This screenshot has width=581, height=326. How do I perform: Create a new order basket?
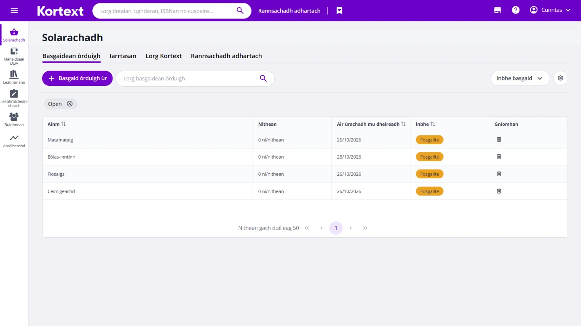(x=78, y=78)
